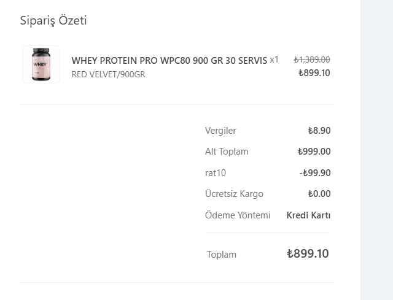Open the WHEY PROTEIN PRO WPC80 product title

tap(169, 60)
